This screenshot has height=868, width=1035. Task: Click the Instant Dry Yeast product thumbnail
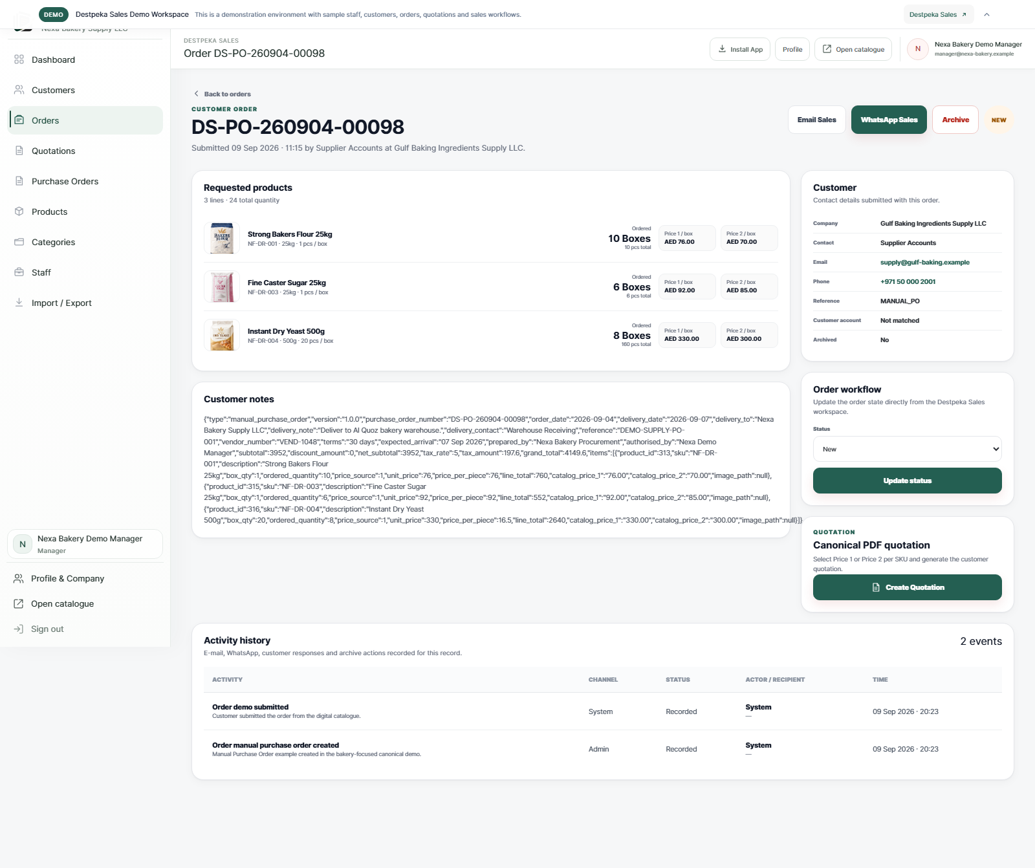222,335
